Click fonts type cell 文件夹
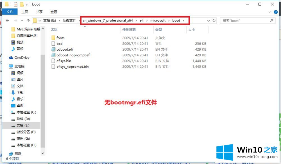 click(160, 38)
